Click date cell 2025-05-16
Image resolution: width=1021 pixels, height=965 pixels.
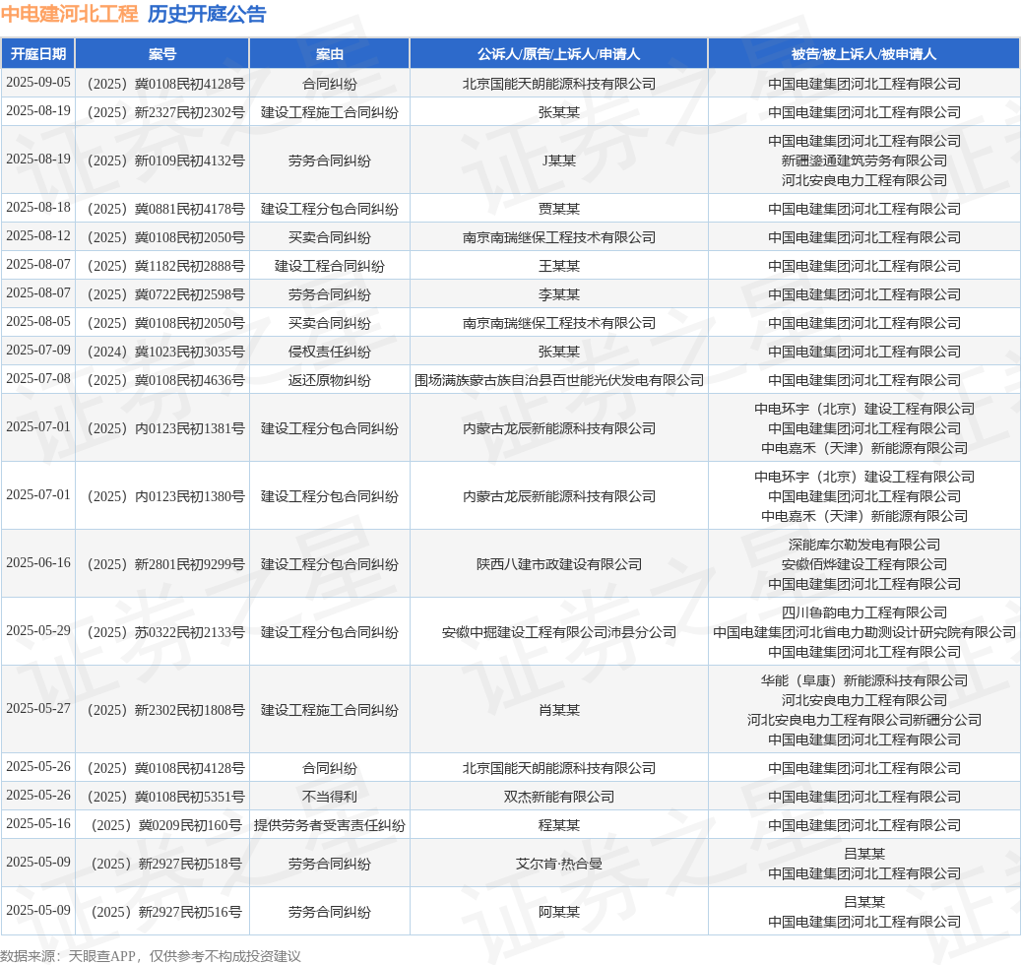[x=38, y=824]
